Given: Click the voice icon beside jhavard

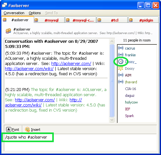Looking at the screenshot, I should (121, 82).
